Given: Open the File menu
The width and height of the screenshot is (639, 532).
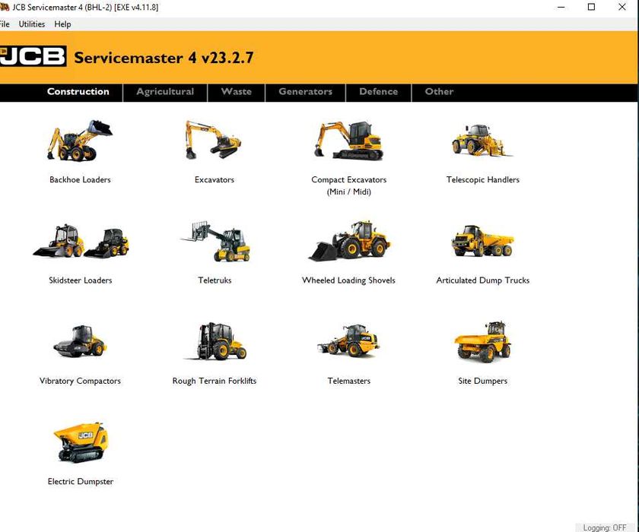Looking at the screenshot, I should click(5, 24).
